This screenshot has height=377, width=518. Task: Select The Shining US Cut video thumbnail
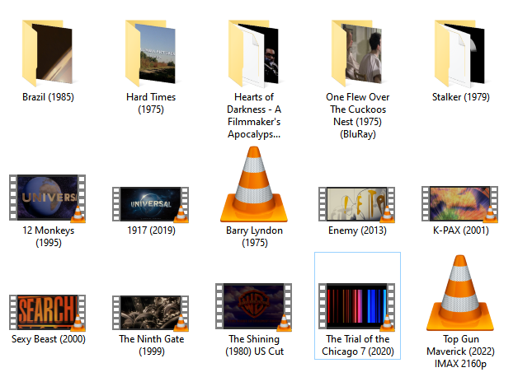253,307
